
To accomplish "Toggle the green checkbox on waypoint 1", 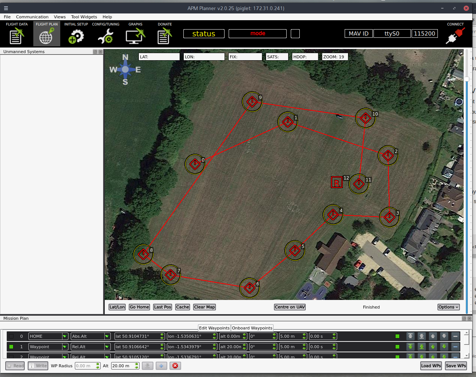I will point(11,347).
